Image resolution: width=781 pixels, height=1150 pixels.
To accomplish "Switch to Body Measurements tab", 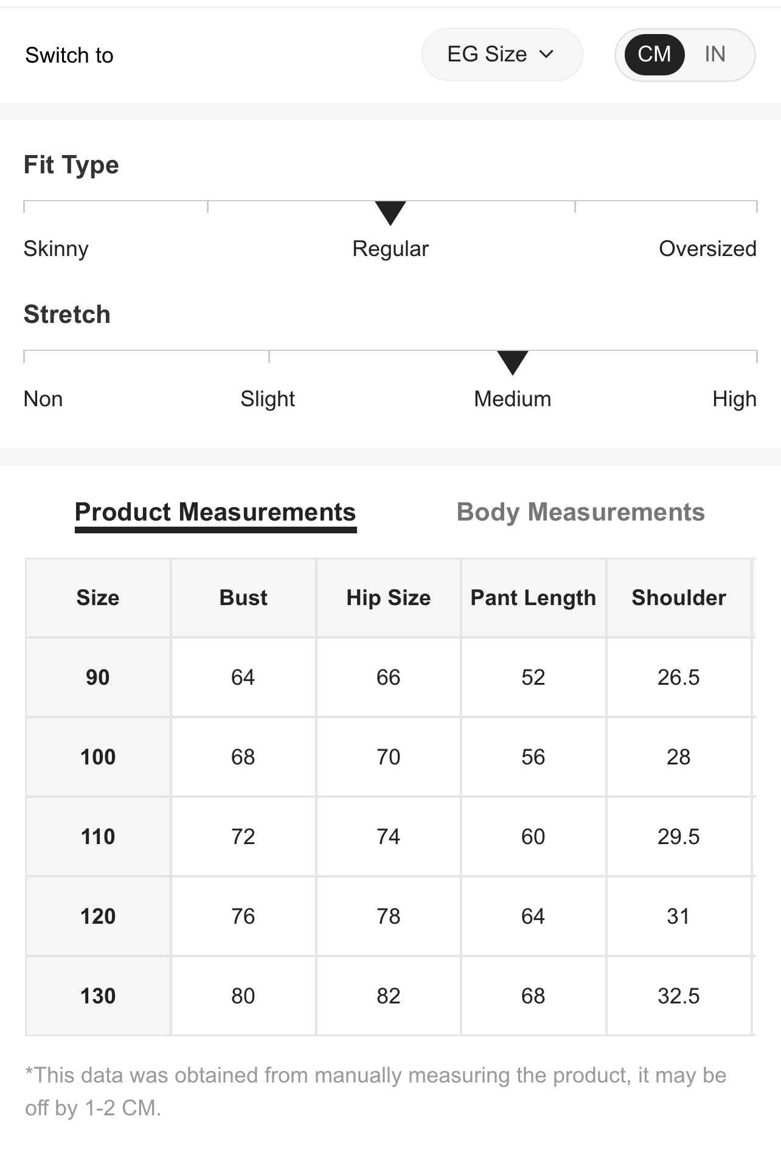I will click(x=580, y=512).
